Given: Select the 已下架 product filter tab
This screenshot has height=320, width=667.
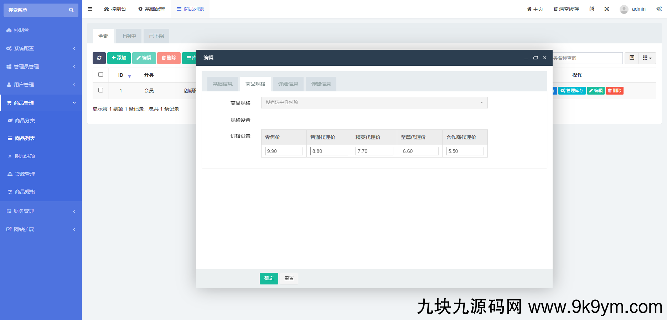Looking at the screenshot, I should [156, 36].
